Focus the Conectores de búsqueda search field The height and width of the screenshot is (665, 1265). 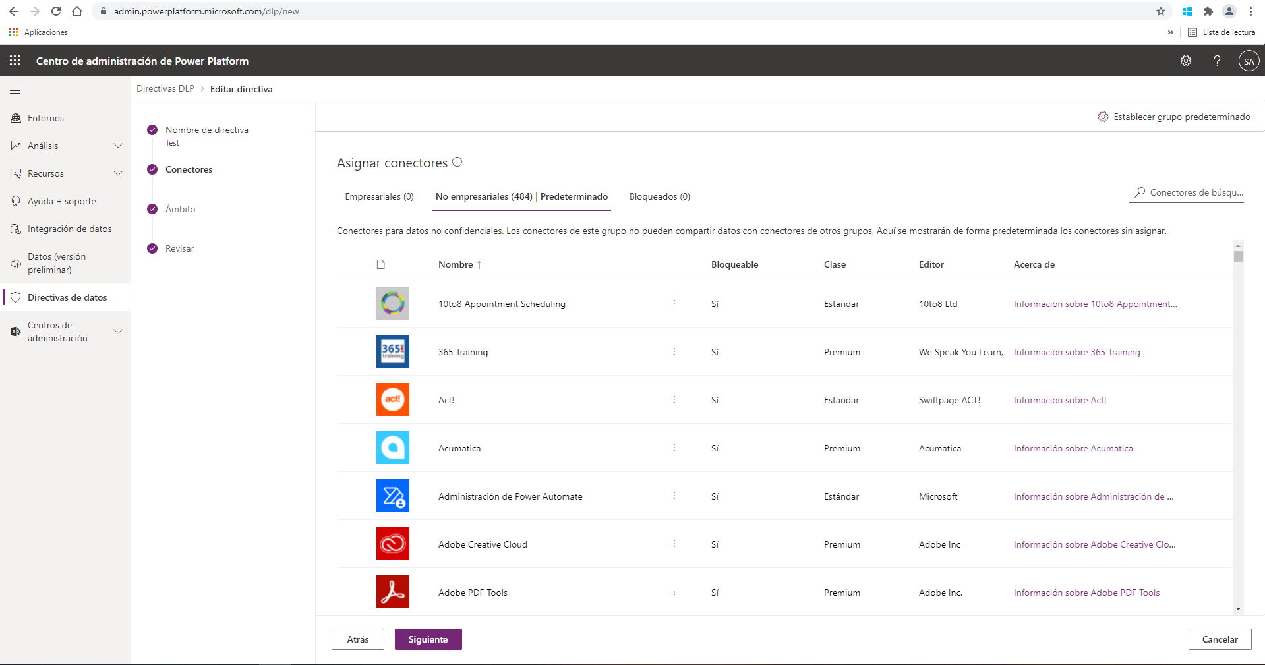tap(1187, 192)
